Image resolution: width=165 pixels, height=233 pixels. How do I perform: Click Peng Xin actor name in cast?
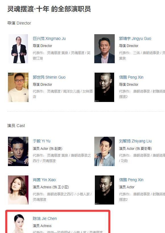coord(131,180)
